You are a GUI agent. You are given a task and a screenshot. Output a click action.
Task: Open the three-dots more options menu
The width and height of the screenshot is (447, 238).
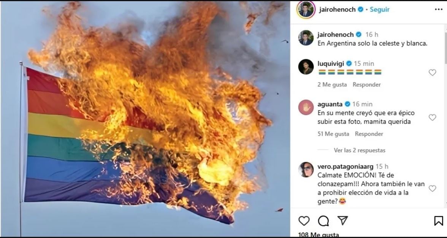[x=439, y=10]
